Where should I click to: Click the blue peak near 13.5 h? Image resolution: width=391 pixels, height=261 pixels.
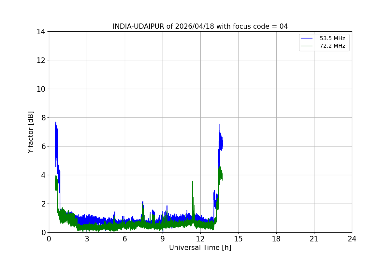click(220, 124)
